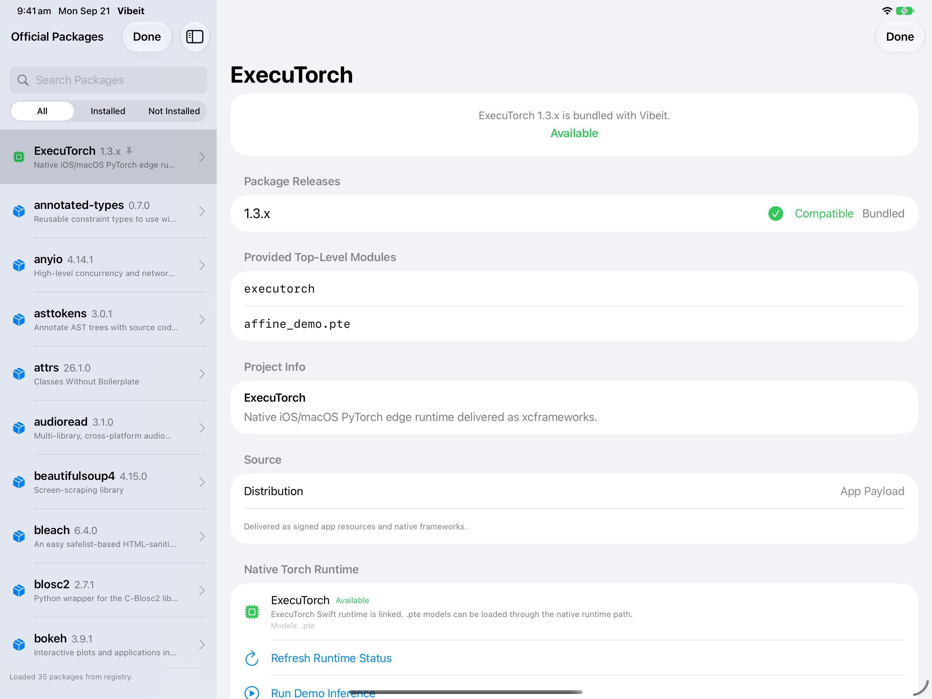Click the Bundled label in release row
This screenshot has width=932, height=699.
(x=883, y=214)
